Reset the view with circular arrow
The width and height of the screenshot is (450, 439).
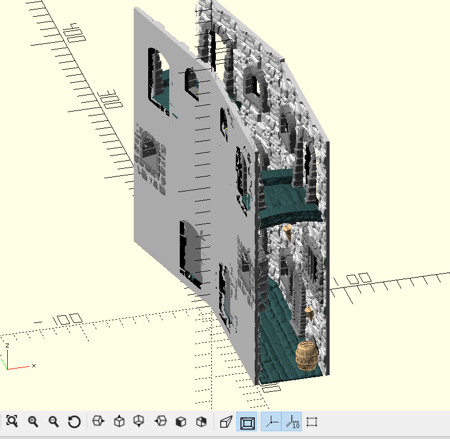pos(74,422)
